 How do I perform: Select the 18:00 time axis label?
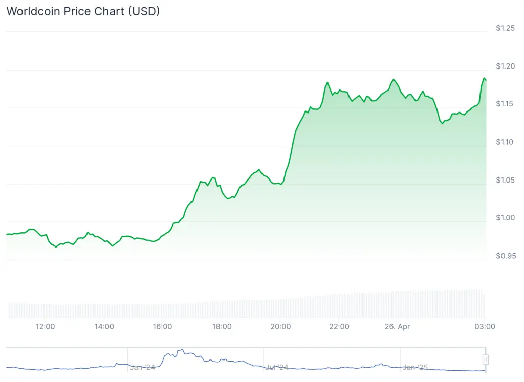pyautogui.click(x=222, y=326)
